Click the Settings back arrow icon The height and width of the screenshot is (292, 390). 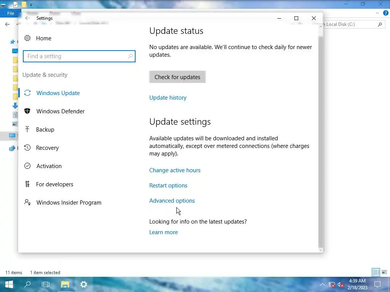pyautogui.click(x=27, y=18)
